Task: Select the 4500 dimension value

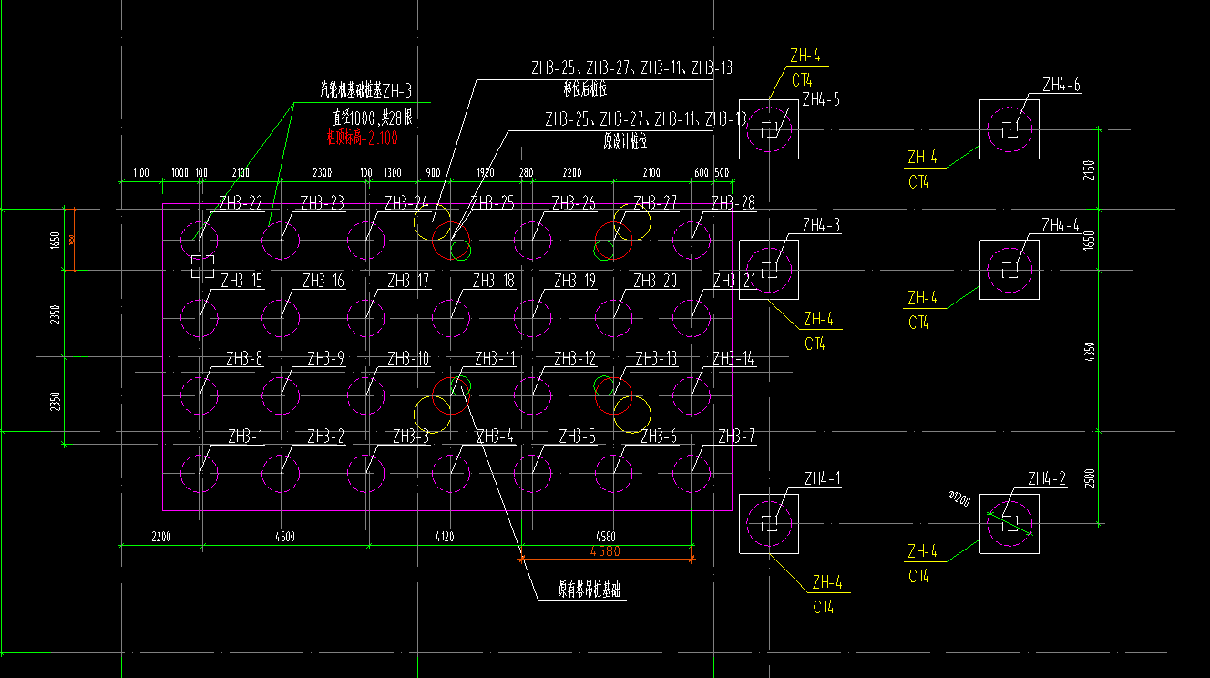Action: pyautogui.click(x=284, y=537)
